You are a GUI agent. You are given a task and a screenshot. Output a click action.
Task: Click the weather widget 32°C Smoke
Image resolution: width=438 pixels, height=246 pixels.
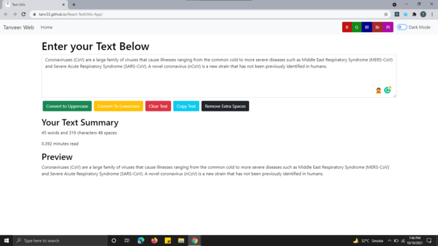point(368,241)
